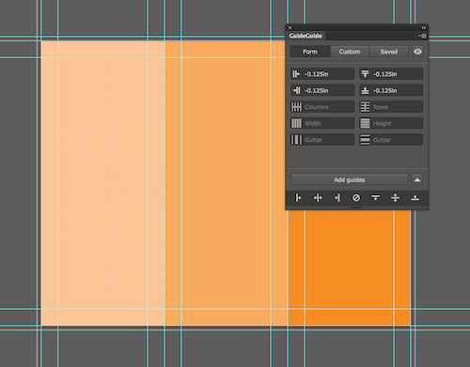470x367 pixels.
Task: Open the GuideGuide panel flyout menu
Action: point(422,36)
